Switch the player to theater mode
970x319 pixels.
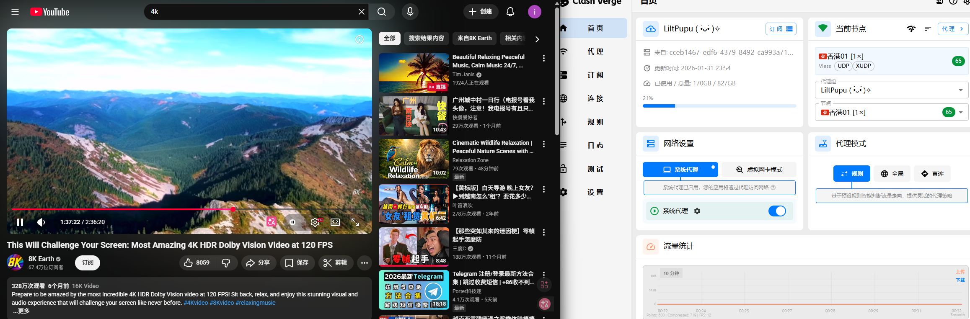click(335, 222)
